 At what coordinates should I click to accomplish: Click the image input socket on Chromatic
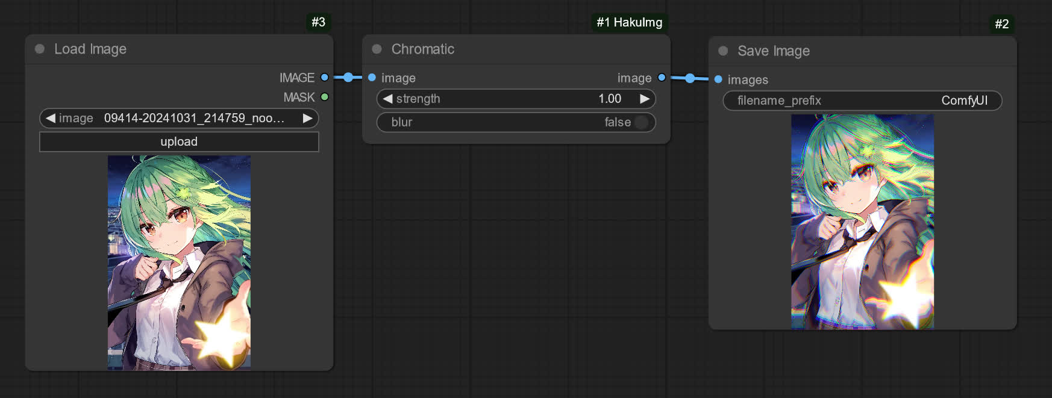(x=372, y=77)
